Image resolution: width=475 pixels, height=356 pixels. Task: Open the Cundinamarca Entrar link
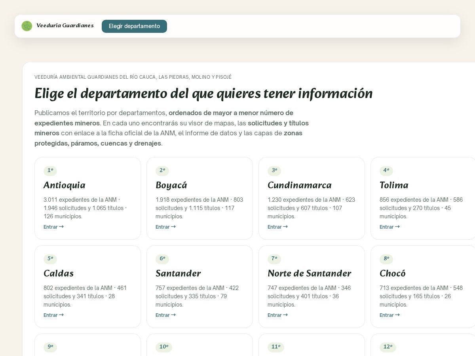[x=277, y=227]
